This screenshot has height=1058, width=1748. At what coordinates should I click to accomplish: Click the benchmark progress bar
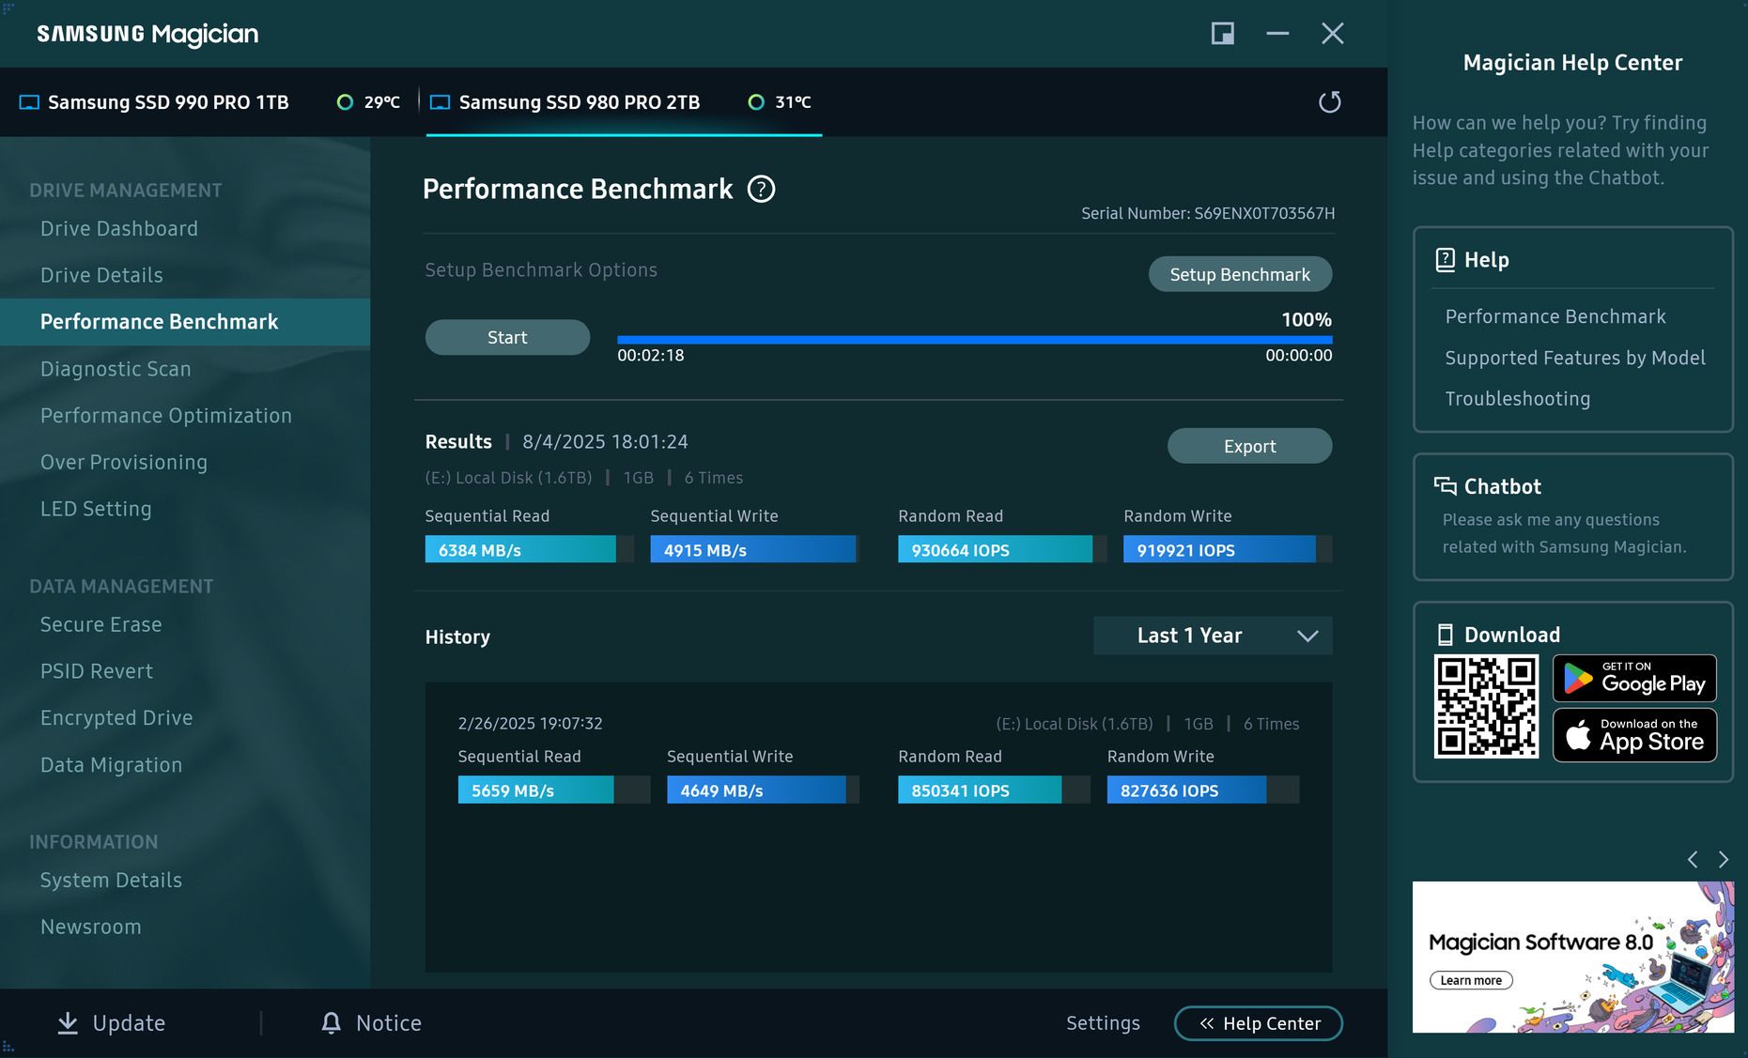pyautogui.click(x=974, y=339)
